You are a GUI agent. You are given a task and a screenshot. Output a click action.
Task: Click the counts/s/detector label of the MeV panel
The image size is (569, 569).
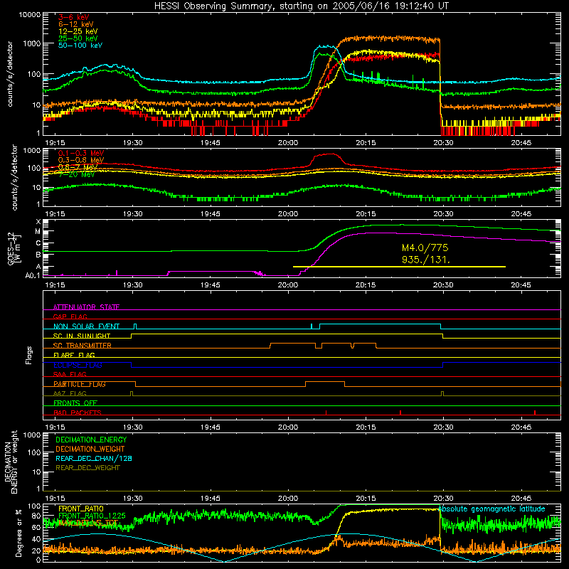pyautogui.click(x=14, y=177)
